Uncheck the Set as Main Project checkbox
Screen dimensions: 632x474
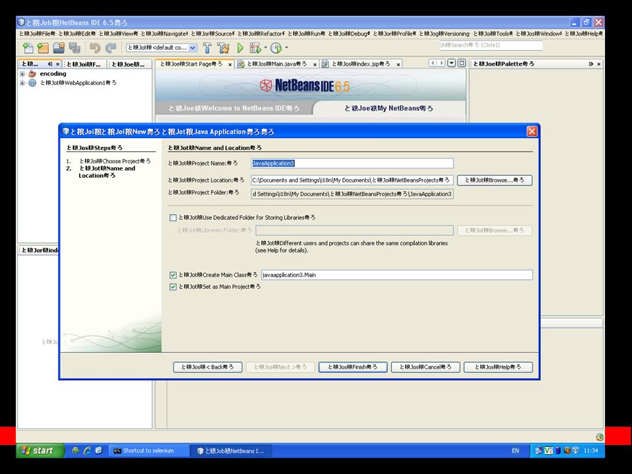click(x=173, y=287)
